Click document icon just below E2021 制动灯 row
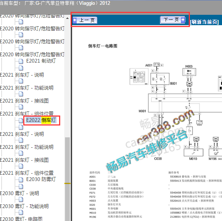222x221 pixels. [21, 68]
